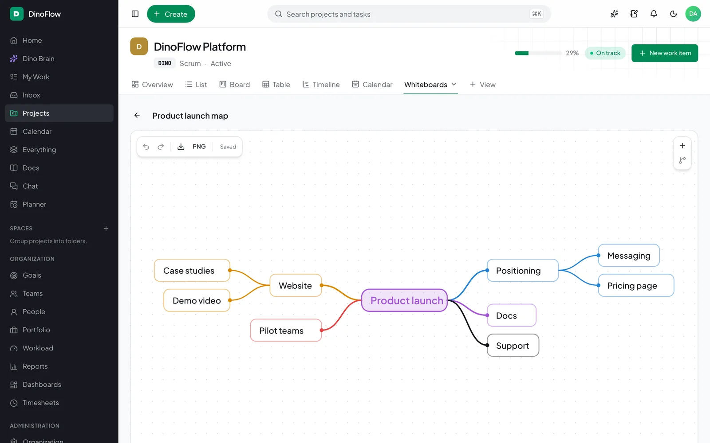Open Workload in sidebar
Viewport: 710px width, 443px height.
[59, 348]
